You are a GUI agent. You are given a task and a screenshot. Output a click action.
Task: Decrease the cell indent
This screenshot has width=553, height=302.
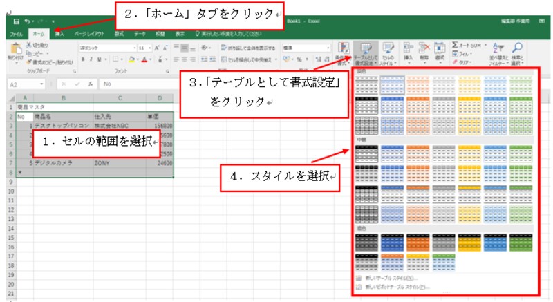click(x=204, y=59)
